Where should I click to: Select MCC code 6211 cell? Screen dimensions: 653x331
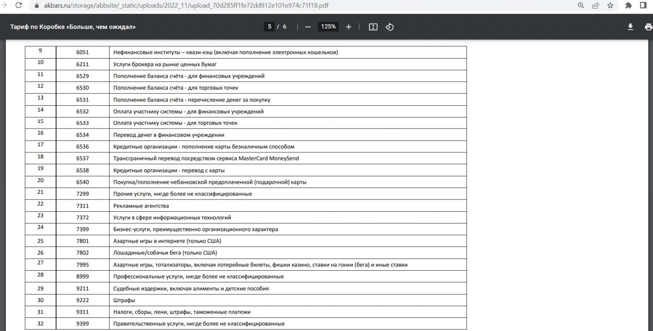(82, 64)
